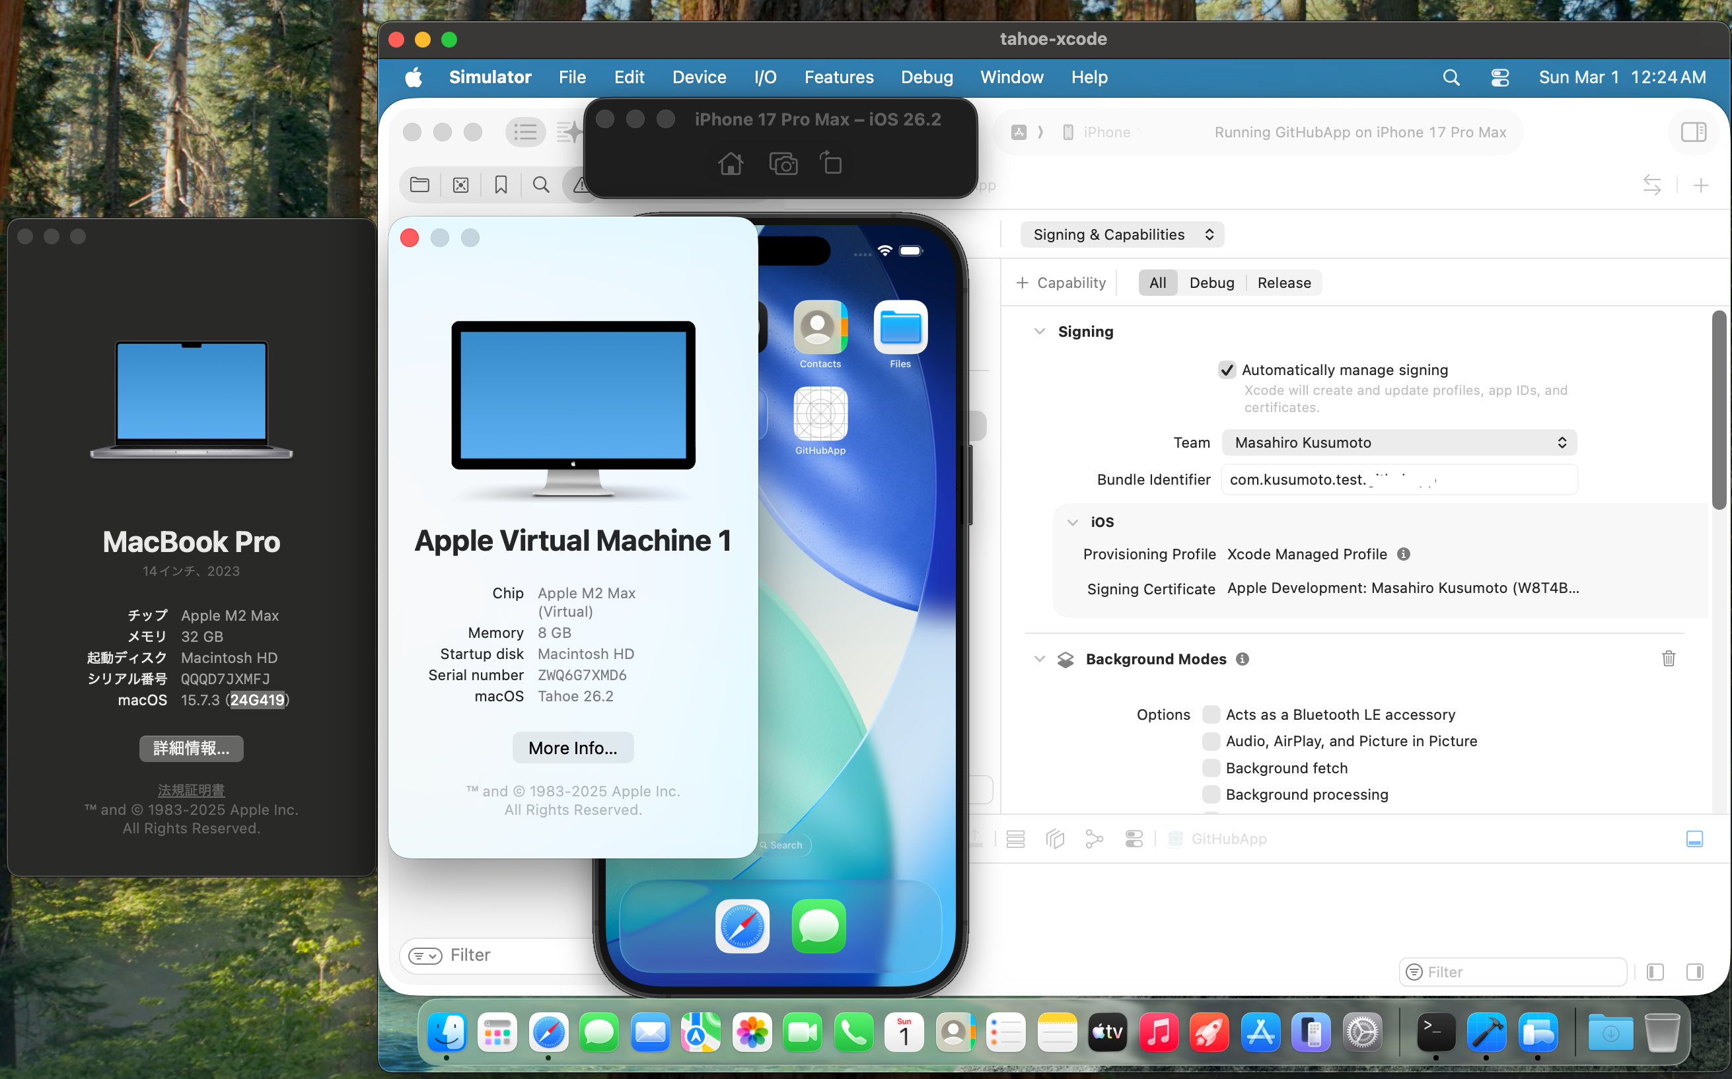
Task: Toggle the navigator list view button
Action: pyautogui.click(x=525, y=132)
